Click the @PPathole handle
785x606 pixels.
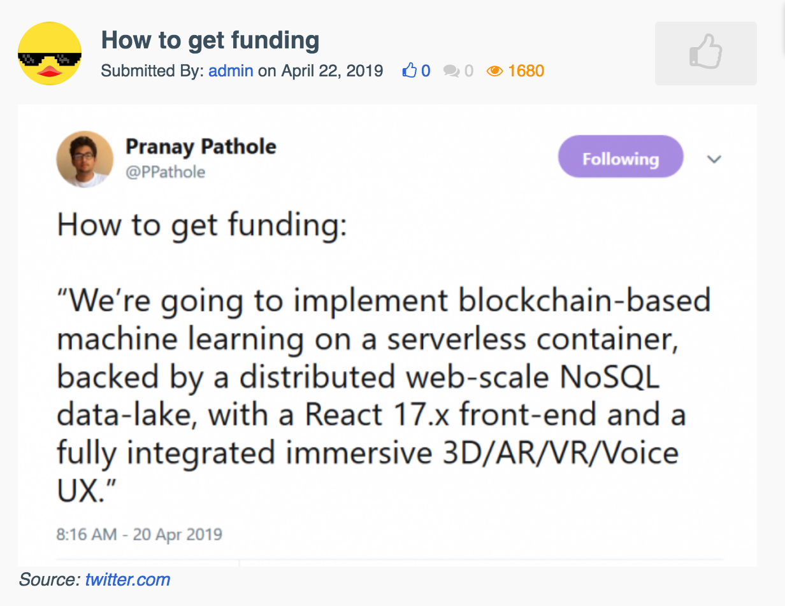tap(165, 173)
